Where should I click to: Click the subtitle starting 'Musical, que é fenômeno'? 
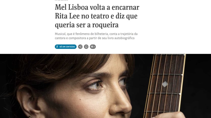(96, 34)
